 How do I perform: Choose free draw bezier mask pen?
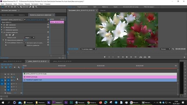coord(13,35)
